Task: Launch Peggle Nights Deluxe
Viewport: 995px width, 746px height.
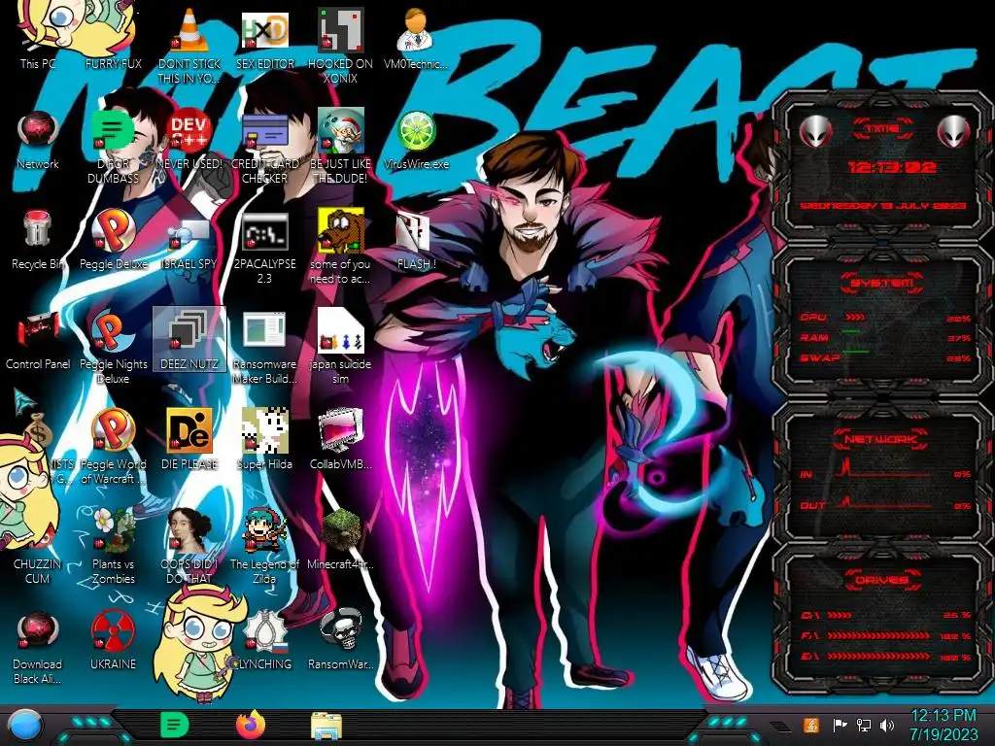Action: pyautogui.click(x=114, y=347)
